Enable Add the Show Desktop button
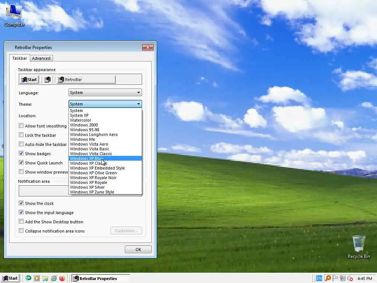Screen dimensions: 377x283 [21, 221]
